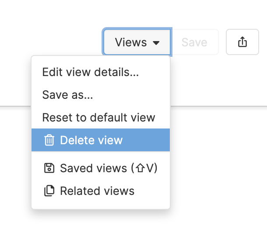Click the shift arrow glyph in Saved views shortcut
The image size is (267, 236).
140,168
